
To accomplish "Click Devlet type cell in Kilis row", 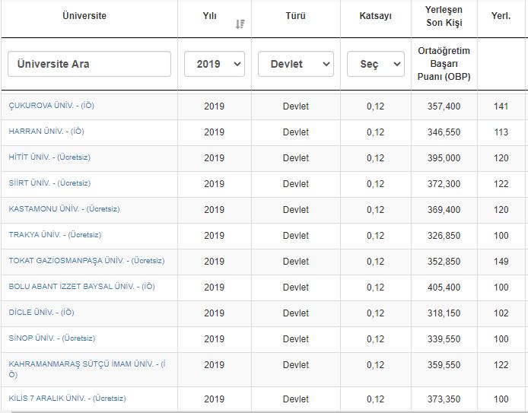I will [x=296, y=399].
